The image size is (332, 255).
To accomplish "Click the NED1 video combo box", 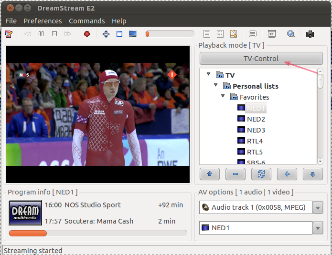I will [256, 228].
